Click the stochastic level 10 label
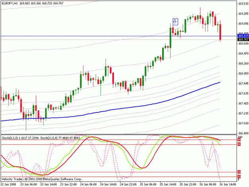This screenshot has width=249, height=187. click(x=239, y=177)
